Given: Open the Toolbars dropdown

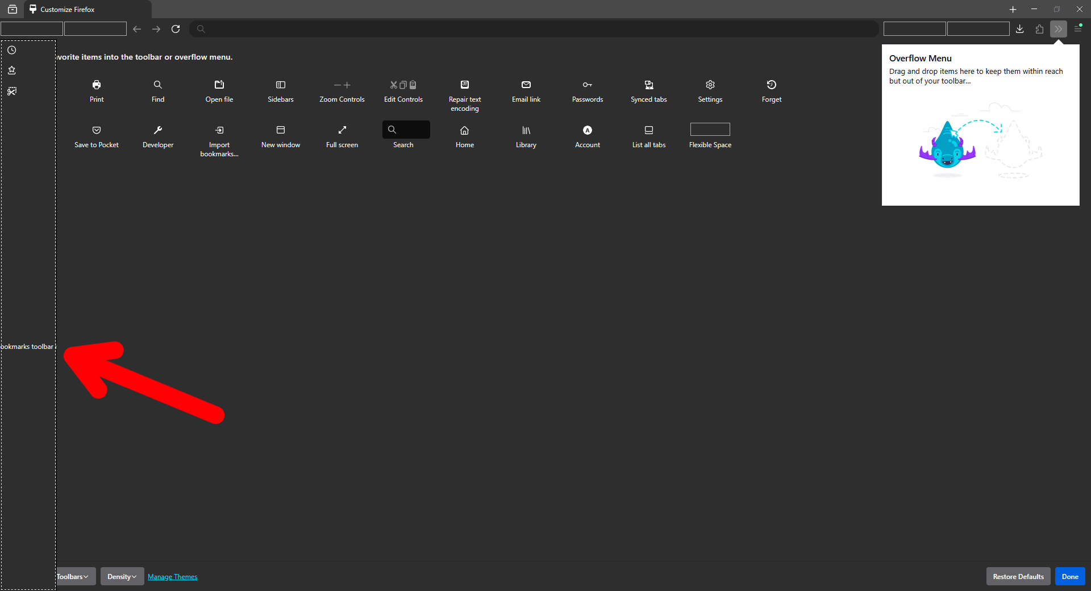Looking at the screenshot, I should point(76,576).
